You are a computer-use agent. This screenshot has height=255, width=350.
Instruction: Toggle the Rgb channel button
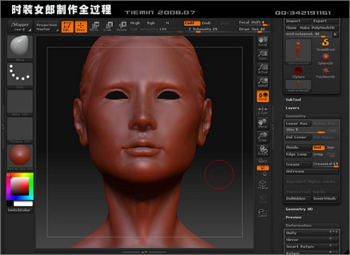(151, 23)
